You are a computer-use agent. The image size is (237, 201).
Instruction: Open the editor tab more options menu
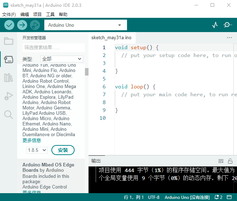click(x=229, y=37)
